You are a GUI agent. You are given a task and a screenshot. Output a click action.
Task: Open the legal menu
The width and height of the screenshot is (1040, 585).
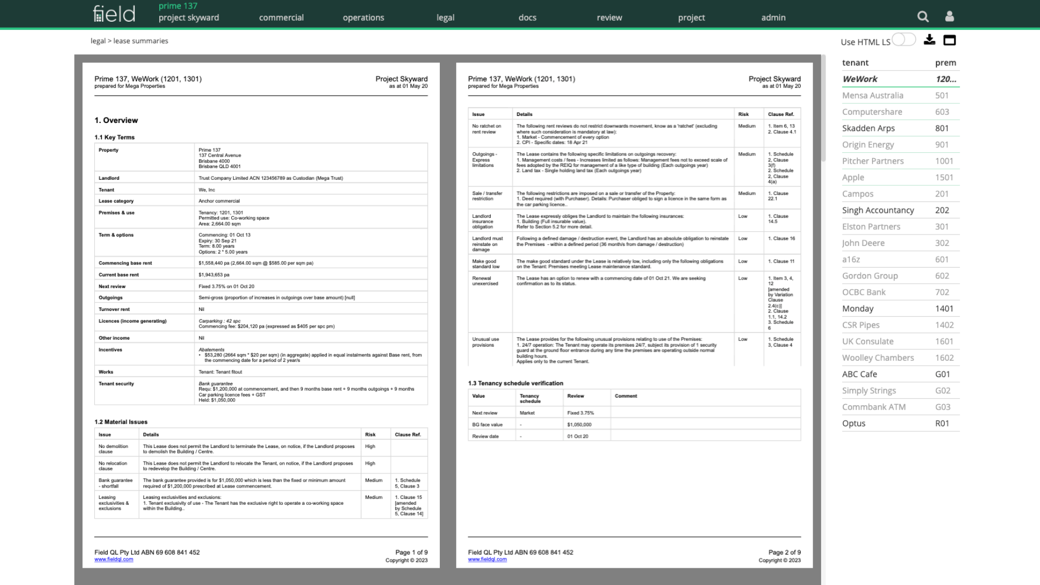(445, 17)
